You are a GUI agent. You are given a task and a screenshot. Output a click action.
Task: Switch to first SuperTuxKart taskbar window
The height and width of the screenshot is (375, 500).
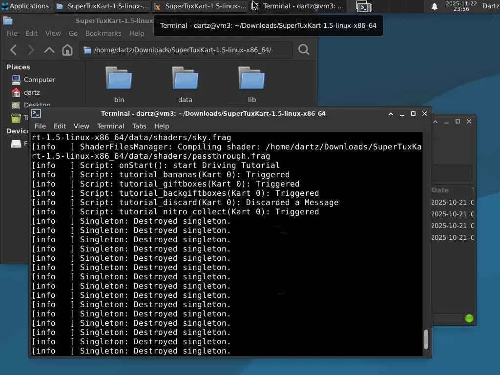point(103,6)
